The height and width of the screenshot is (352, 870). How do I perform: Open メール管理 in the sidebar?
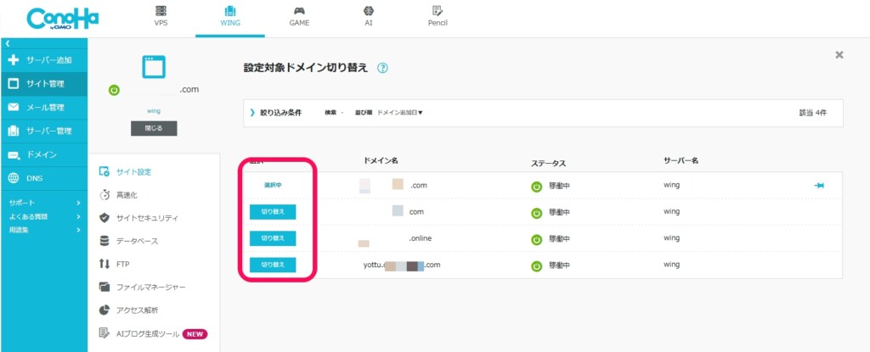44,108
